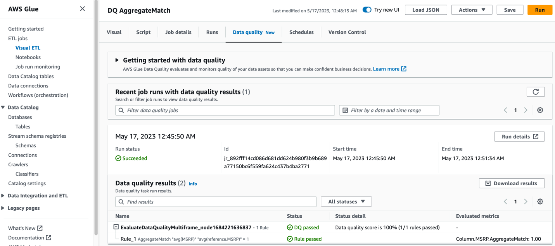Viewport: 555px width, 246px height.
Task: Expand Getting started with data quality section
Action: 117,60
